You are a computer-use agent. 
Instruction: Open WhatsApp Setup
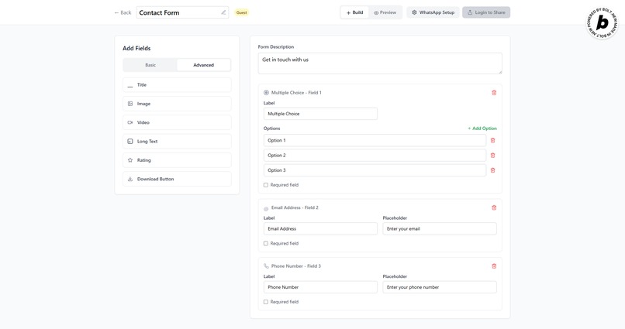pyautogui.click(x=433, y=12)
